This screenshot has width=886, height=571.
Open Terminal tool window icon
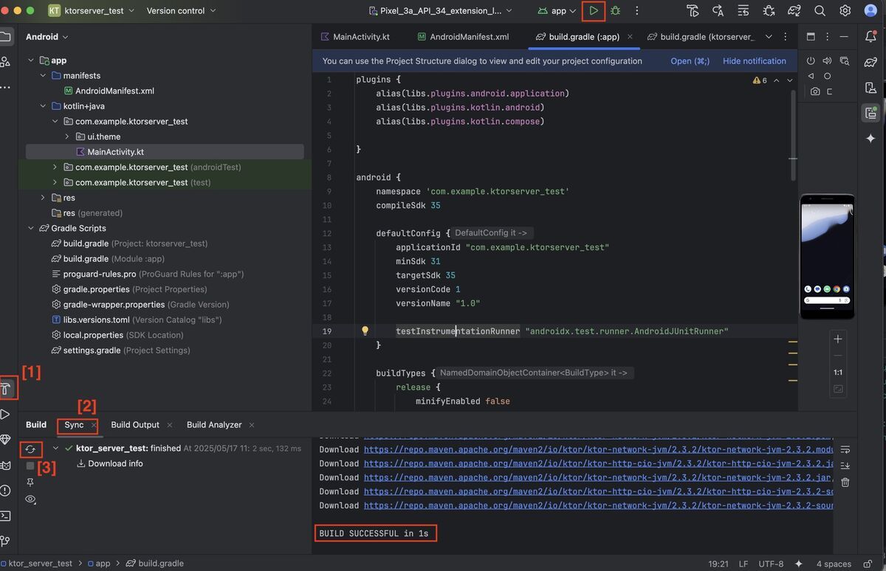coord(5,516)
